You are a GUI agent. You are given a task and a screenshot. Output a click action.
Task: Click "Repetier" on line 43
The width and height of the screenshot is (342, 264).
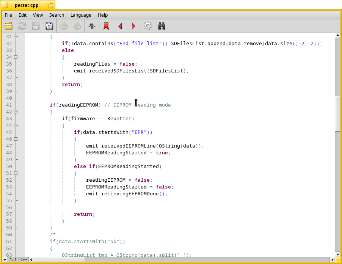coord(119,118)
